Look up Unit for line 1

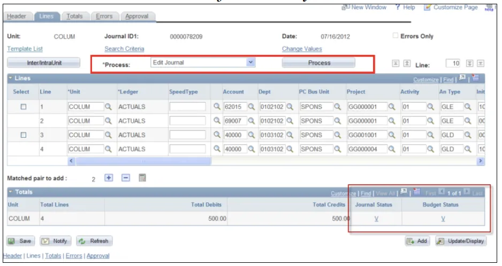click(108, 107)
